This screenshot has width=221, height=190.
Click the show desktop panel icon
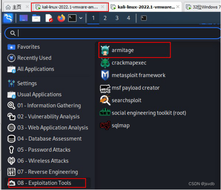click(24, 18)
